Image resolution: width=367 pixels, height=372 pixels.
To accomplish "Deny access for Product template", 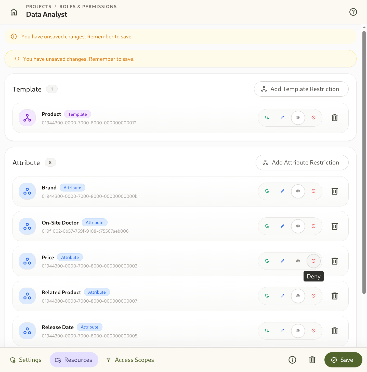I will pyautogui.click(x=313, y=118).
